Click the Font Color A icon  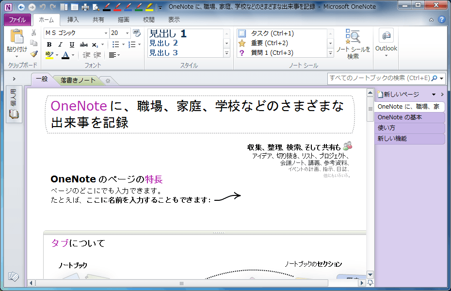click(x=65, y=55)
